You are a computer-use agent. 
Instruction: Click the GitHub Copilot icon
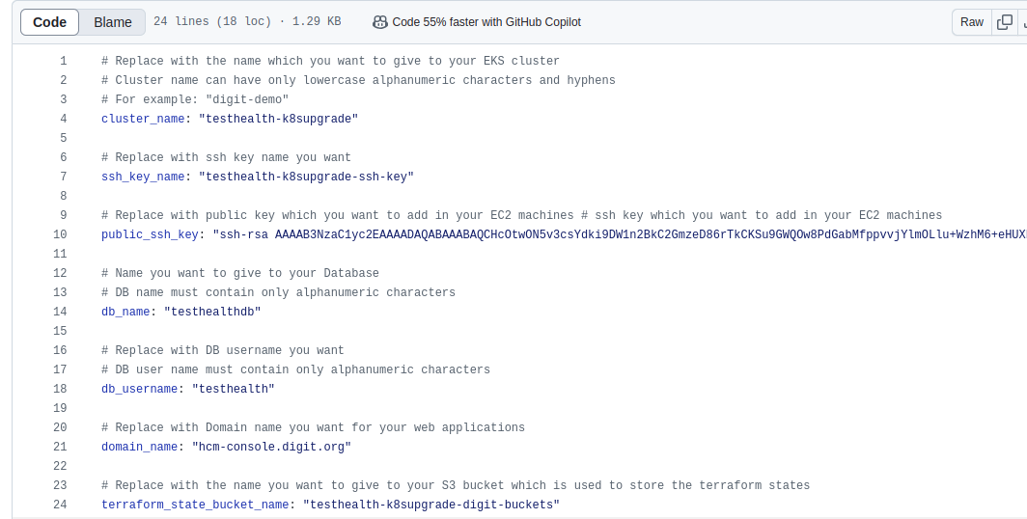point(379,22)
